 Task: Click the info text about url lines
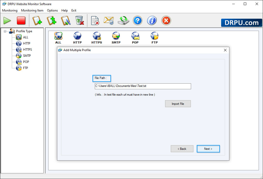coord(125,95)
